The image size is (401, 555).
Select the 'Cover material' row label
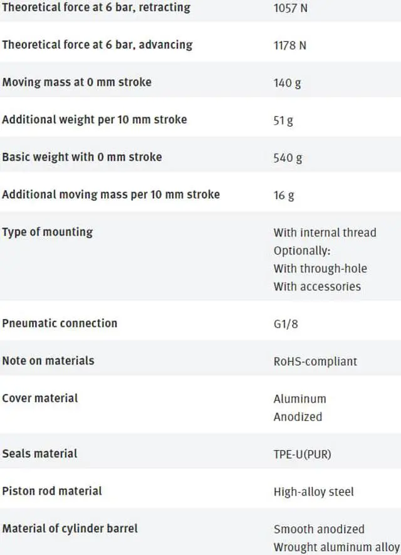pos(40,398)
